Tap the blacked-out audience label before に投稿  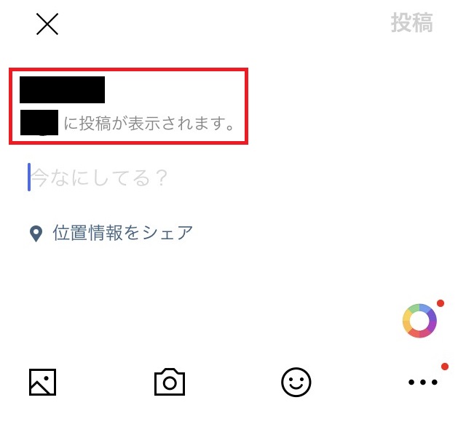[x=39, y=122]
